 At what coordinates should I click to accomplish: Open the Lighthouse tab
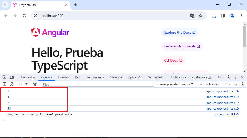tap(179, 77)
